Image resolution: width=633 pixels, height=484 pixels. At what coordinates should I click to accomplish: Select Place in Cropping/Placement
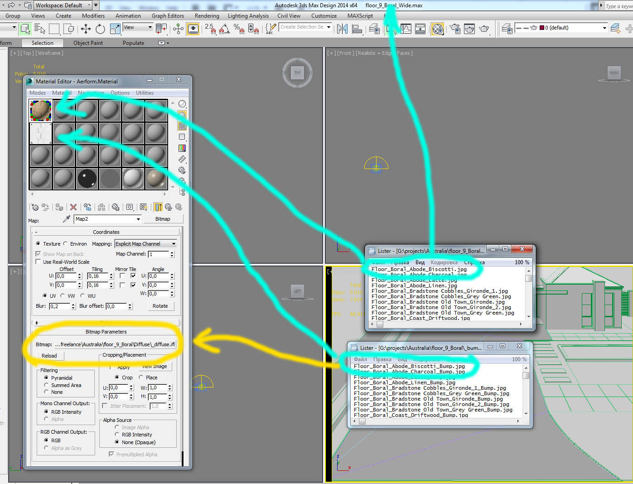(x=141, y=378)
